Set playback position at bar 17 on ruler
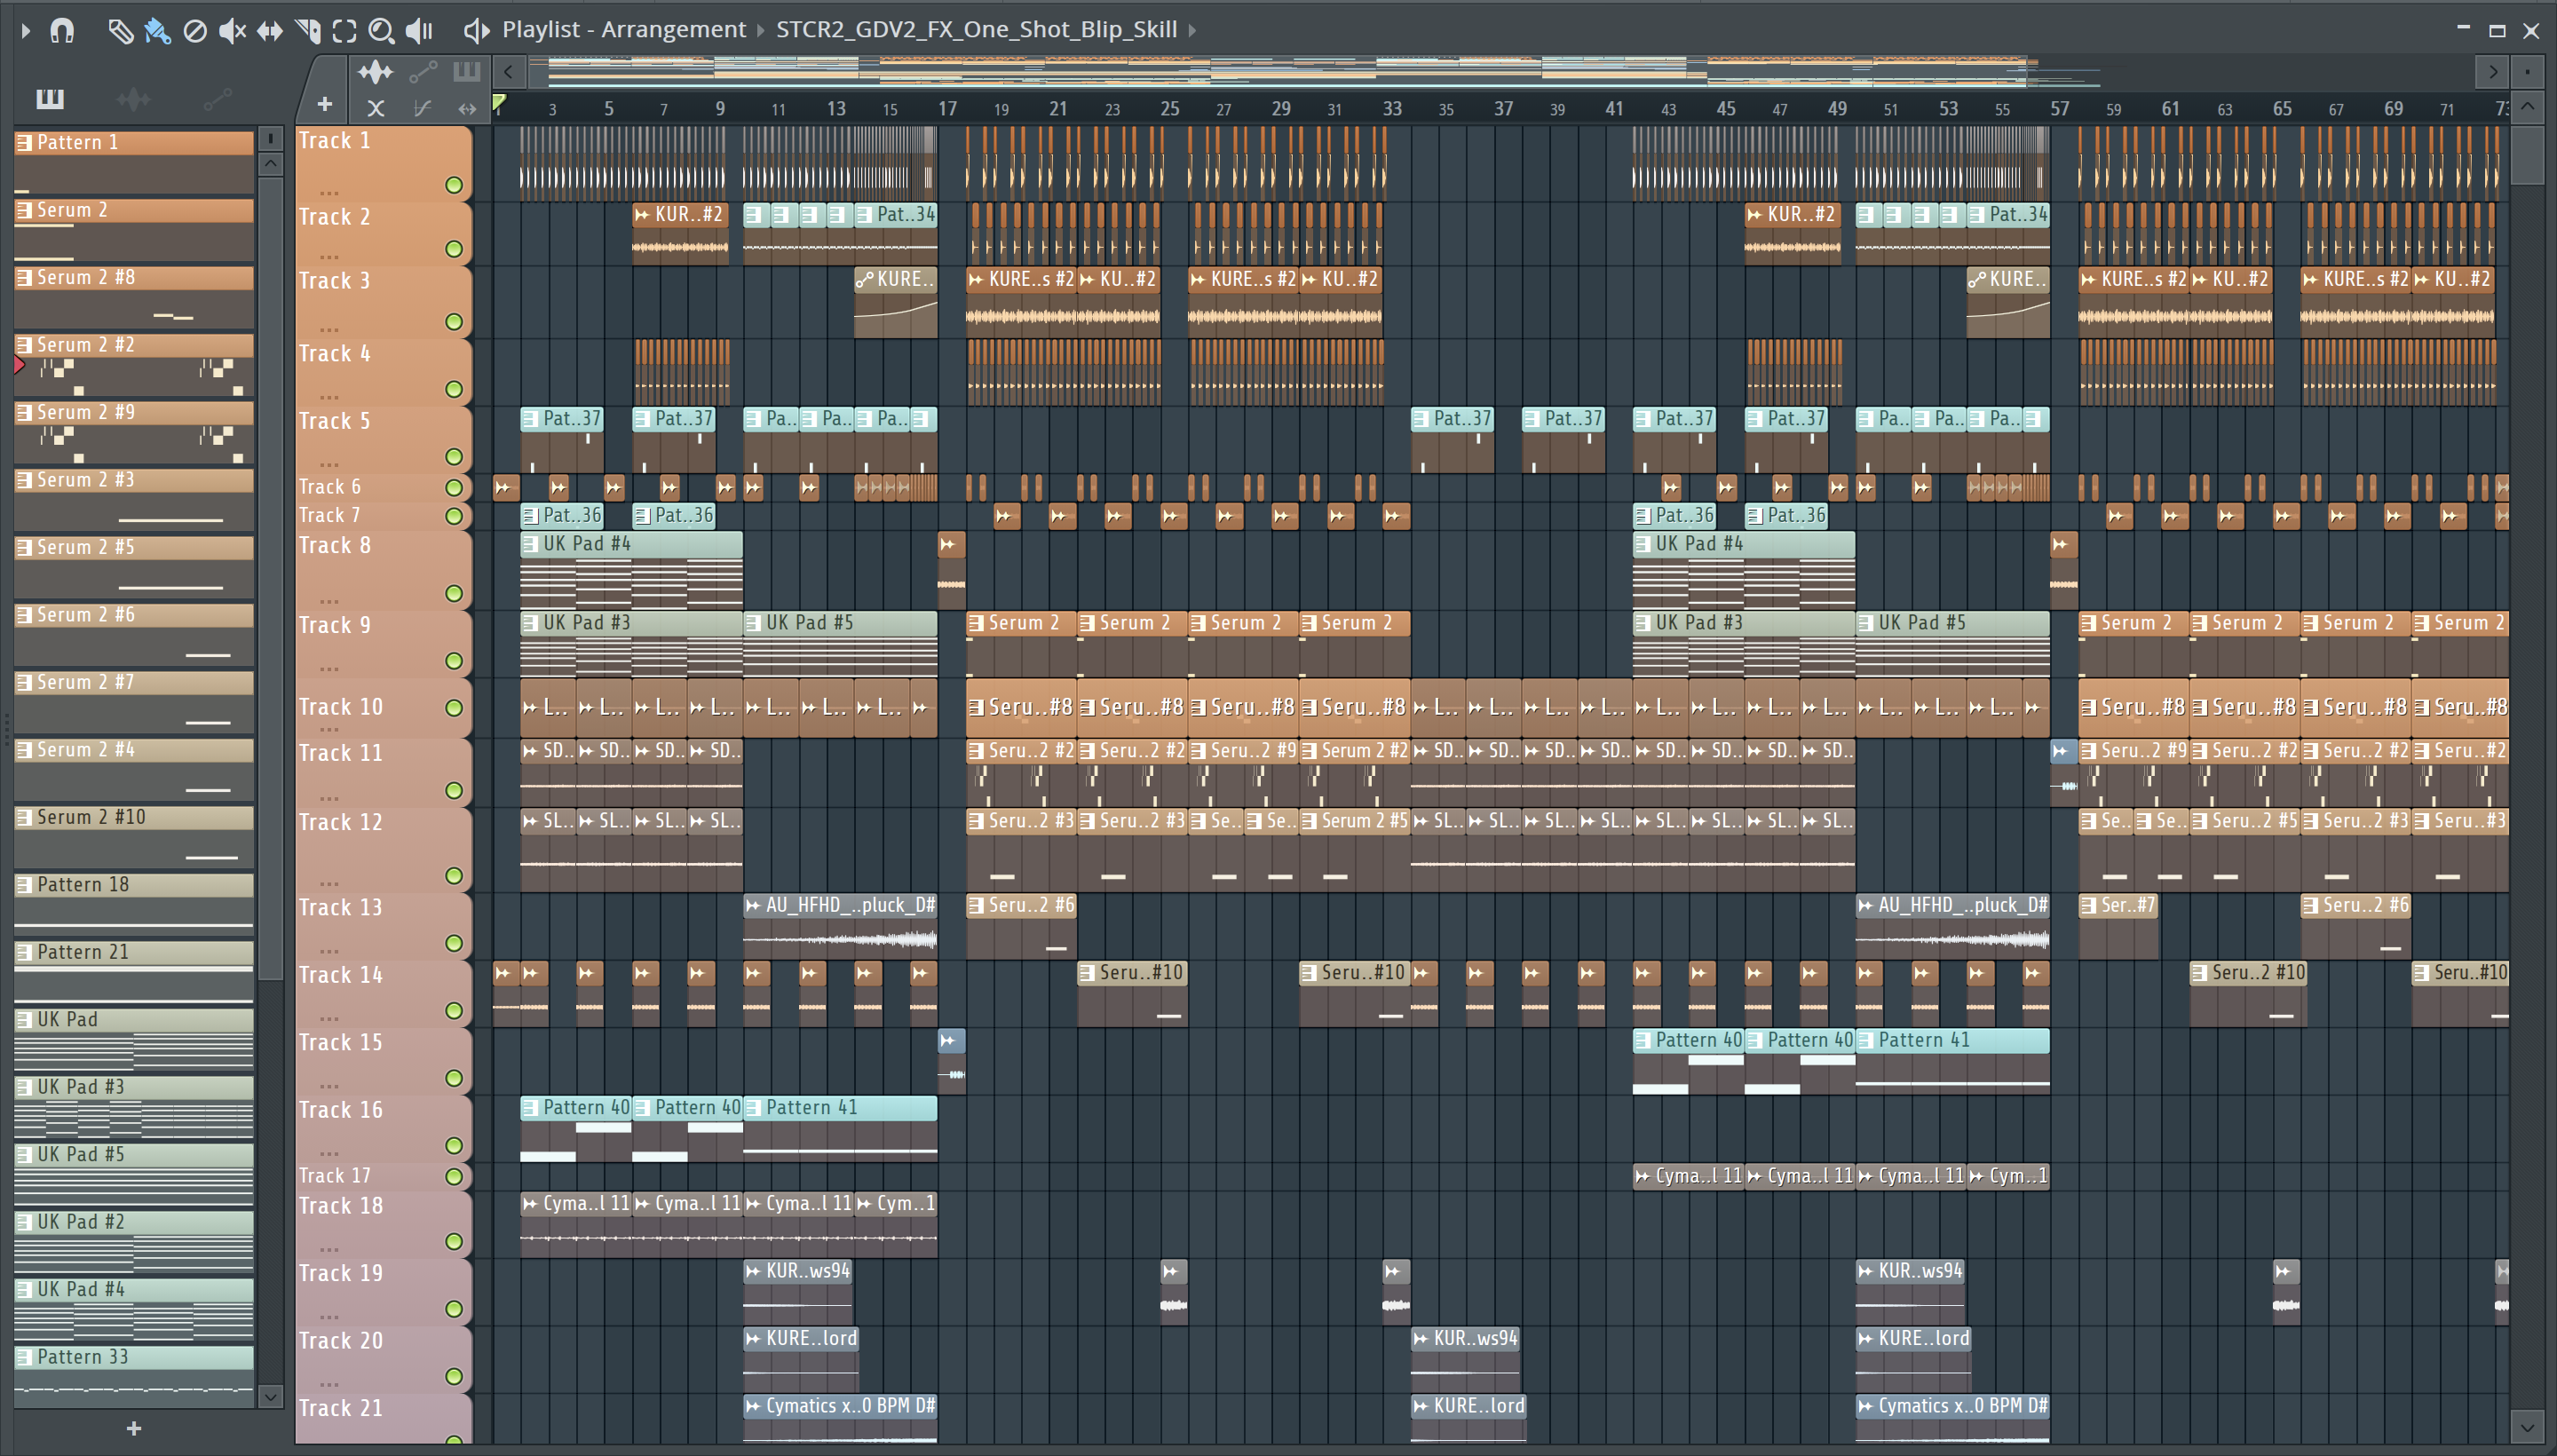Viewport: 2557px width, 1456px height. [x=947, y=109]
